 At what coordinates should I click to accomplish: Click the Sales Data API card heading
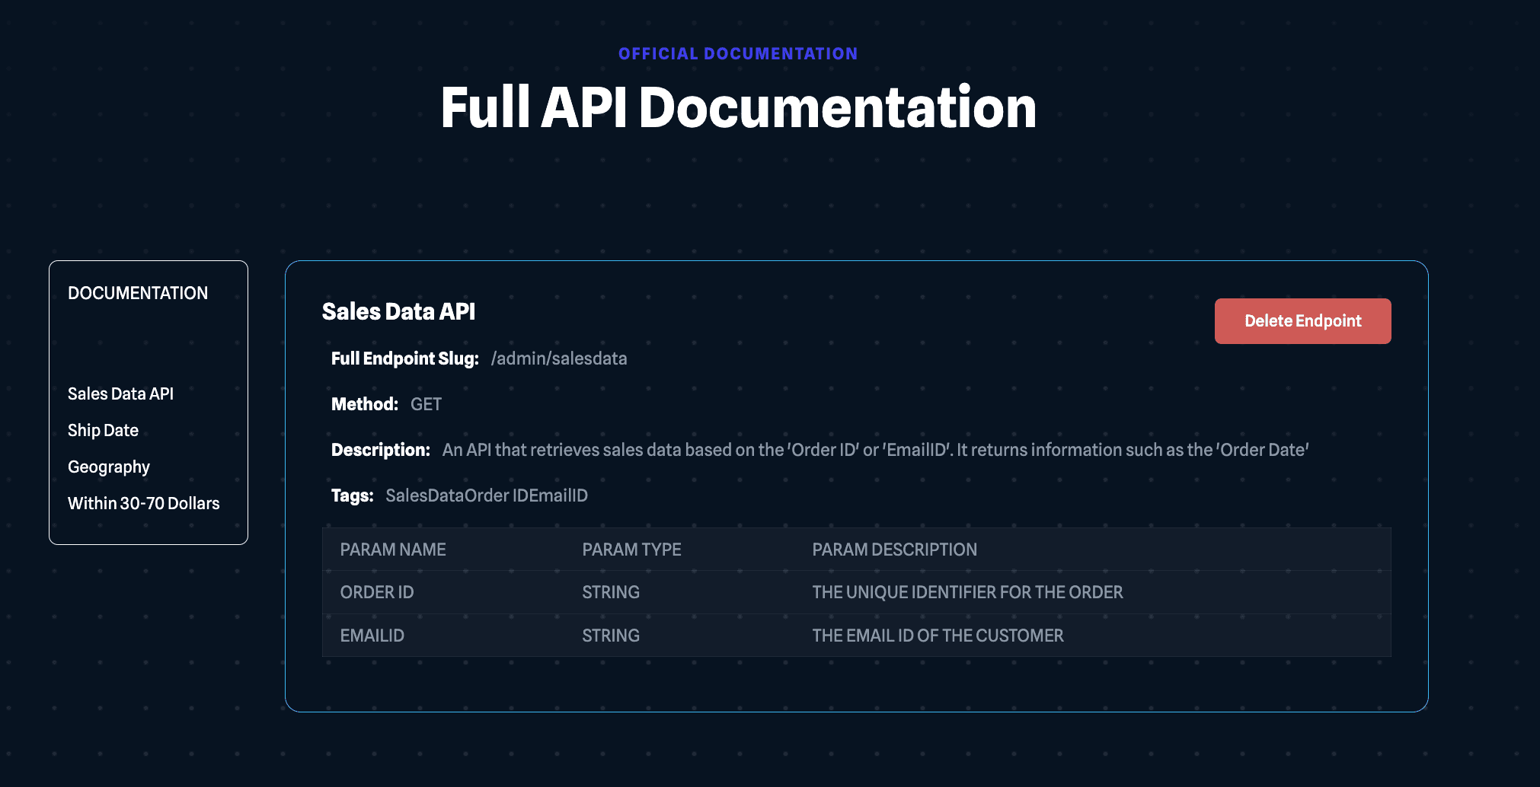398,311
